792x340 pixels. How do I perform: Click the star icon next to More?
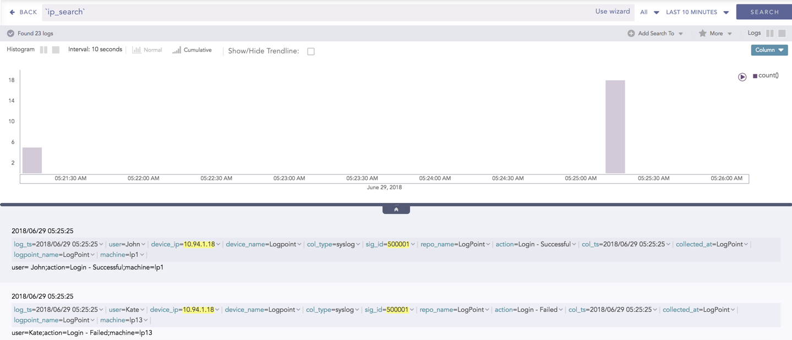coord(703,33)
